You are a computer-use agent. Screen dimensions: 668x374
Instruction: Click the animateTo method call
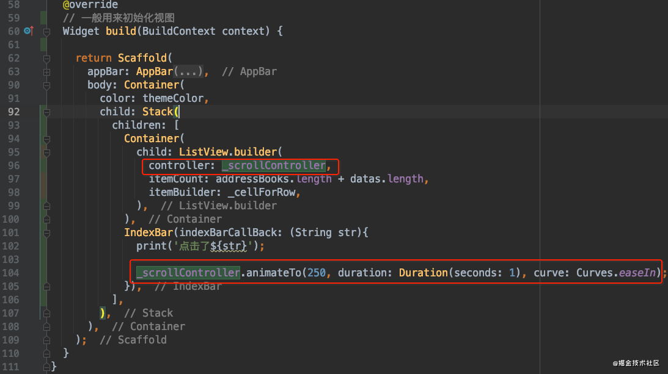point(274,273)
